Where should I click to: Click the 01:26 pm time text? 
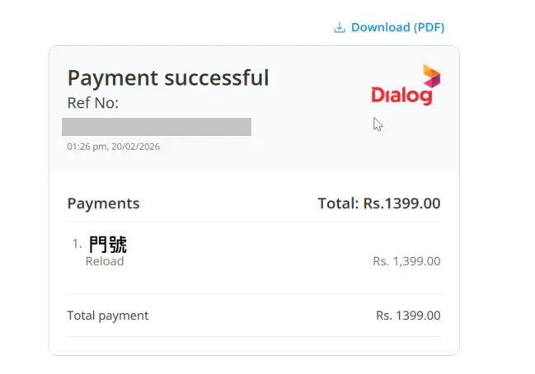[x=83, y=147]
